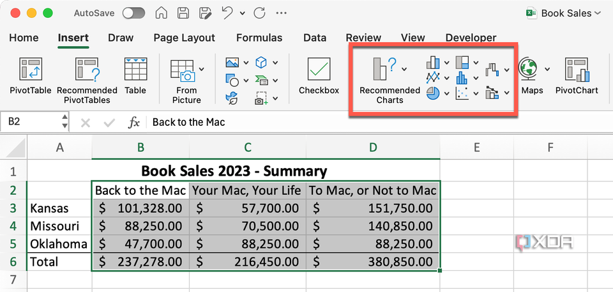Select the cell containing 380,850.00
613x292 pixels.
373,261
